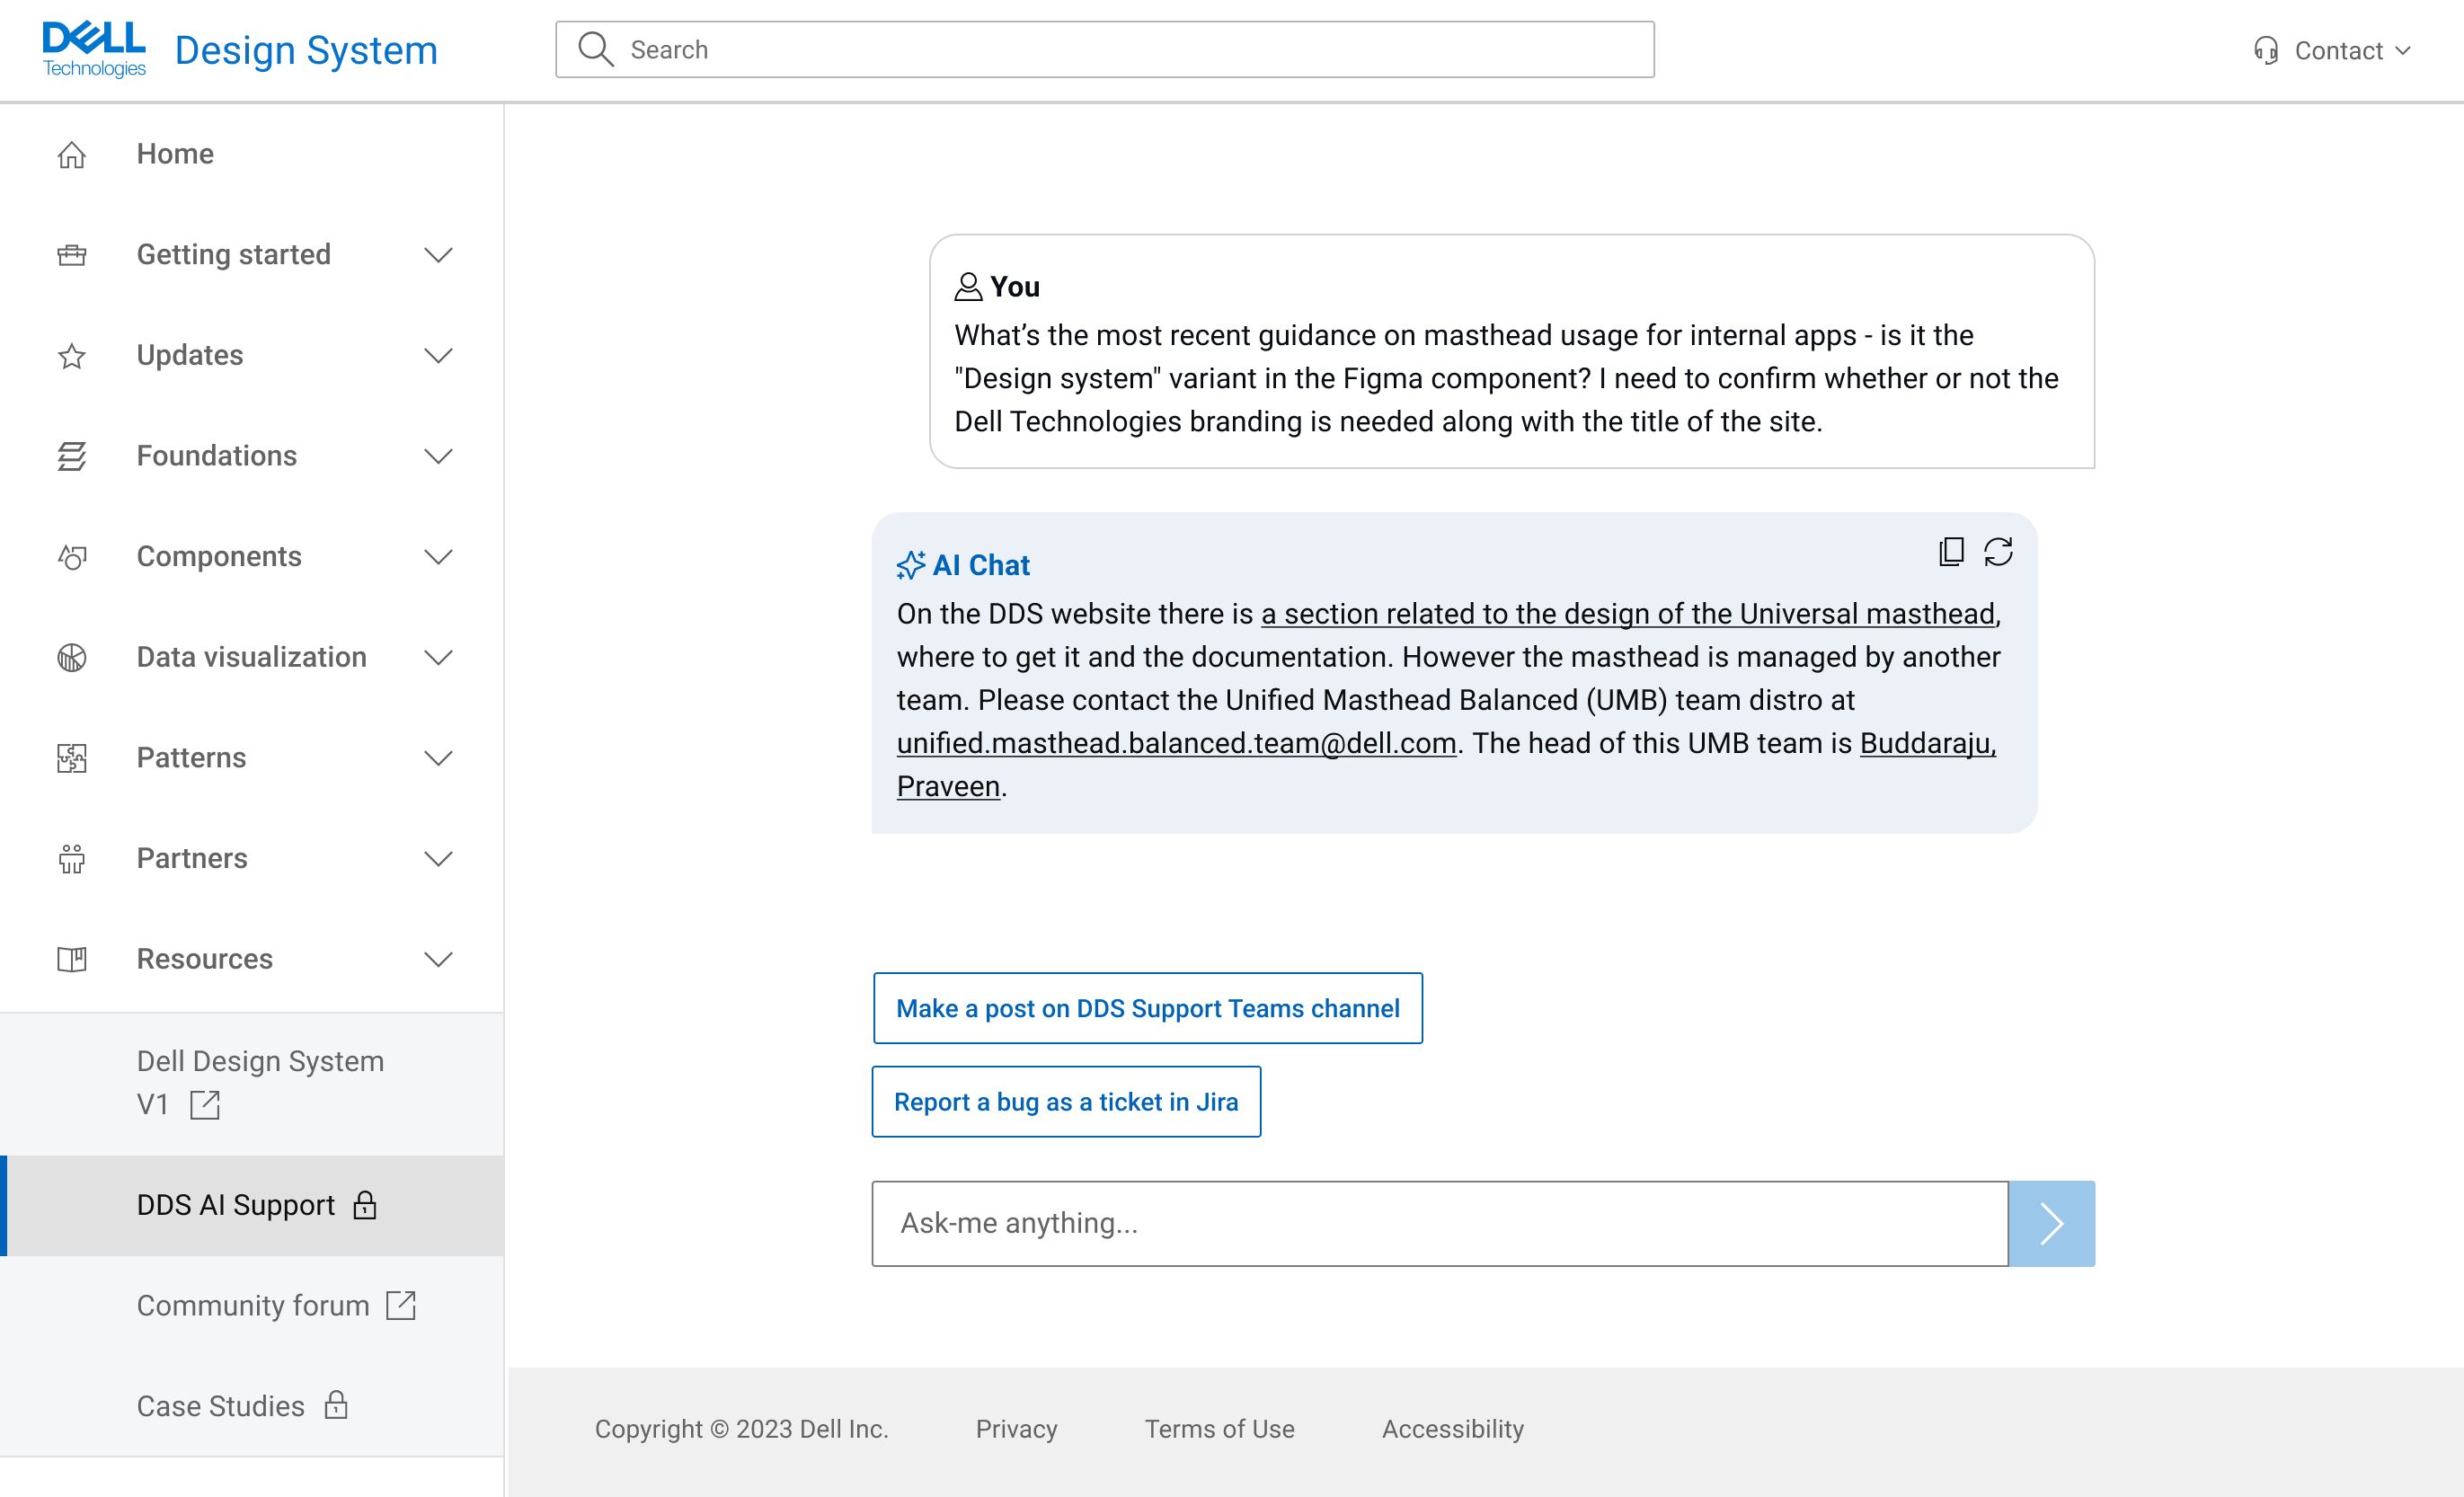
Task: Click the search magnifier icon
Action: pos(596,49)
